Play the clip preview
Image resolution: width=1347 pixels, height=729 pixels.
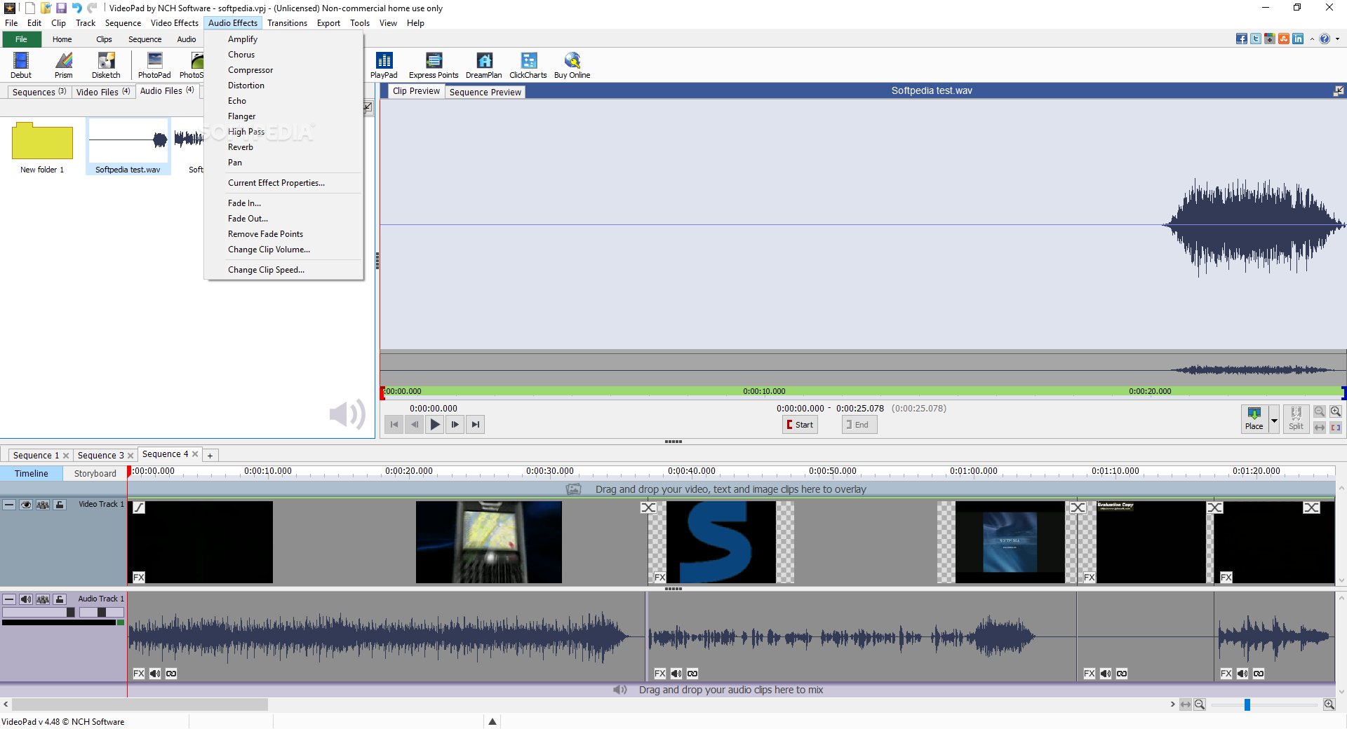tap(435, 425)
